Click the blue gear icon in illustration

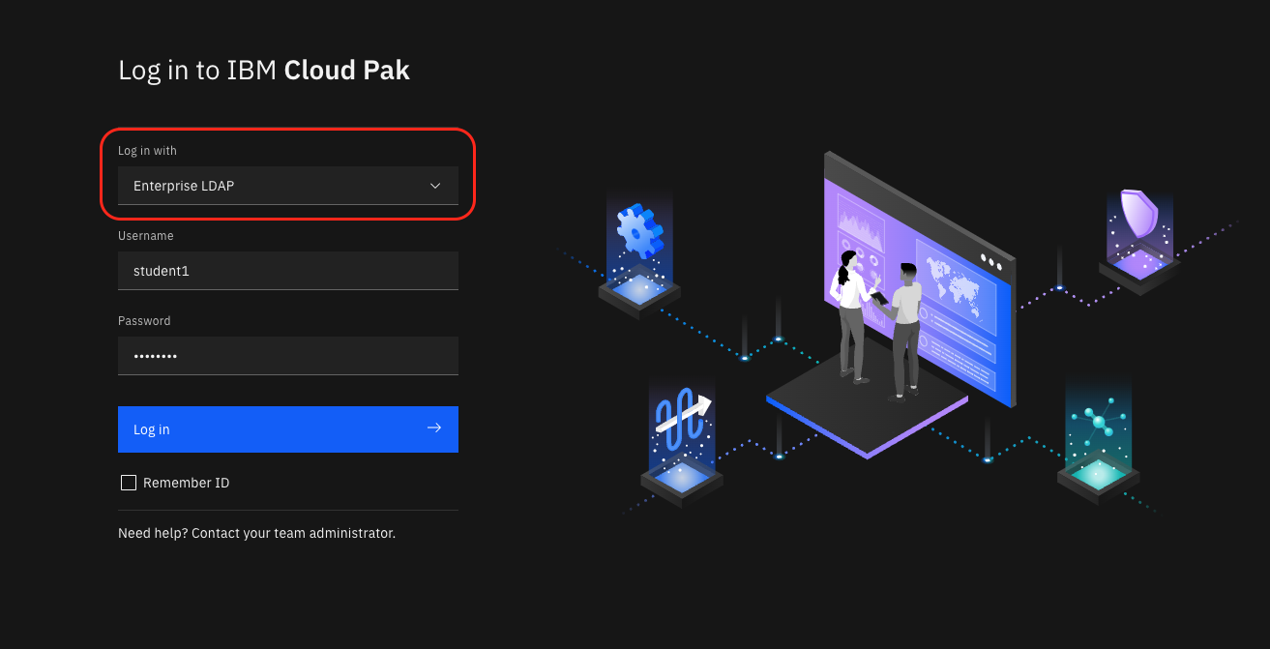pyautogui.click(x=639, y=232)
